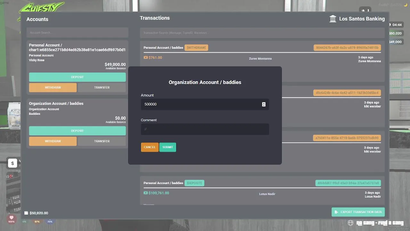The height and width of the screenshot is (231, 410).
Task: Click the centered Lotus Nadir receiver name
Action: coord(267,194)
